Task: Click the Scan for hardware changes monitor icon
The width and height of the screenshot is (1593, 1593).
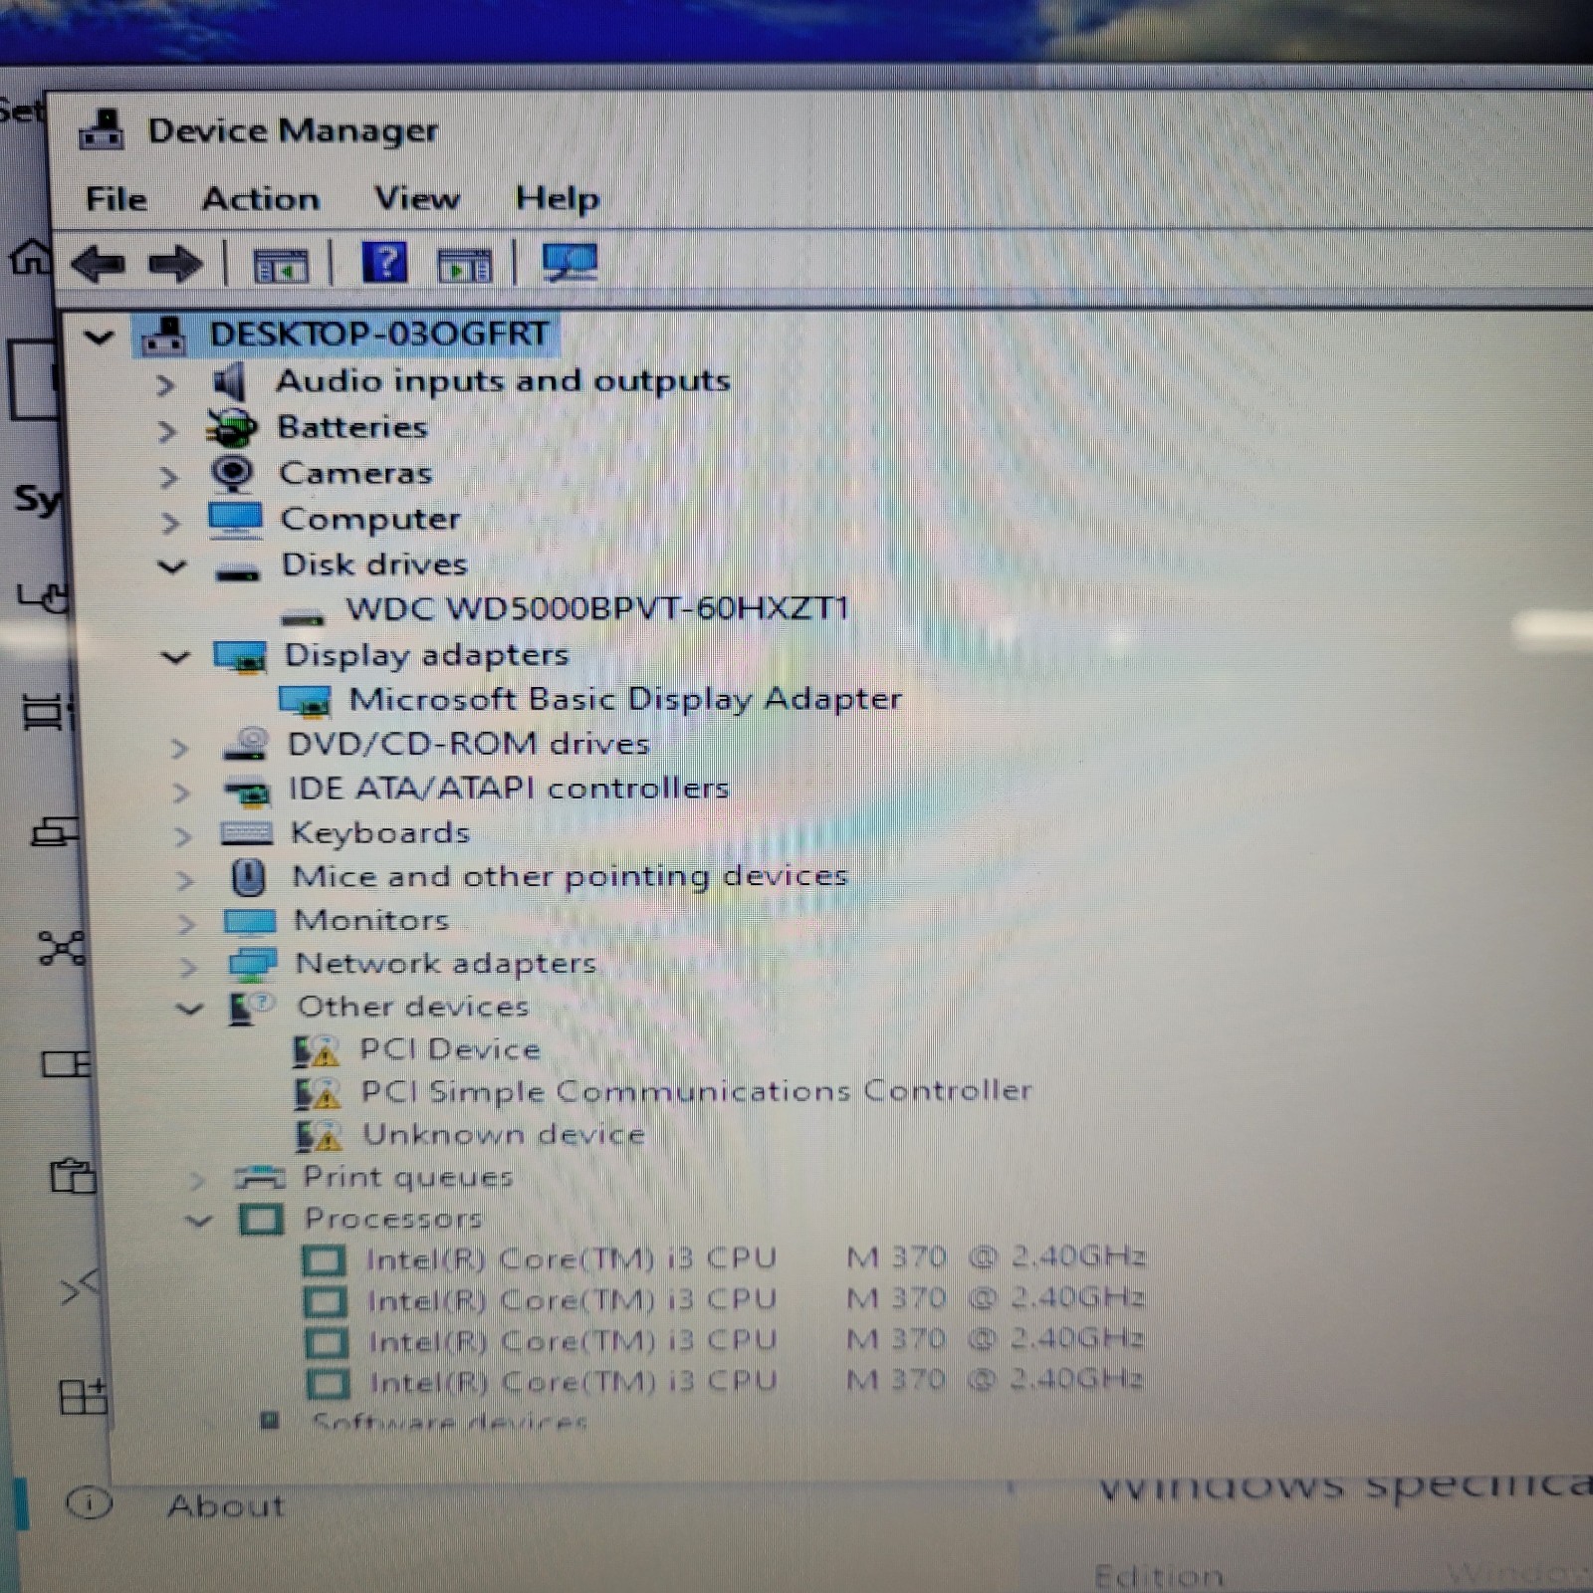Action: 569,263
